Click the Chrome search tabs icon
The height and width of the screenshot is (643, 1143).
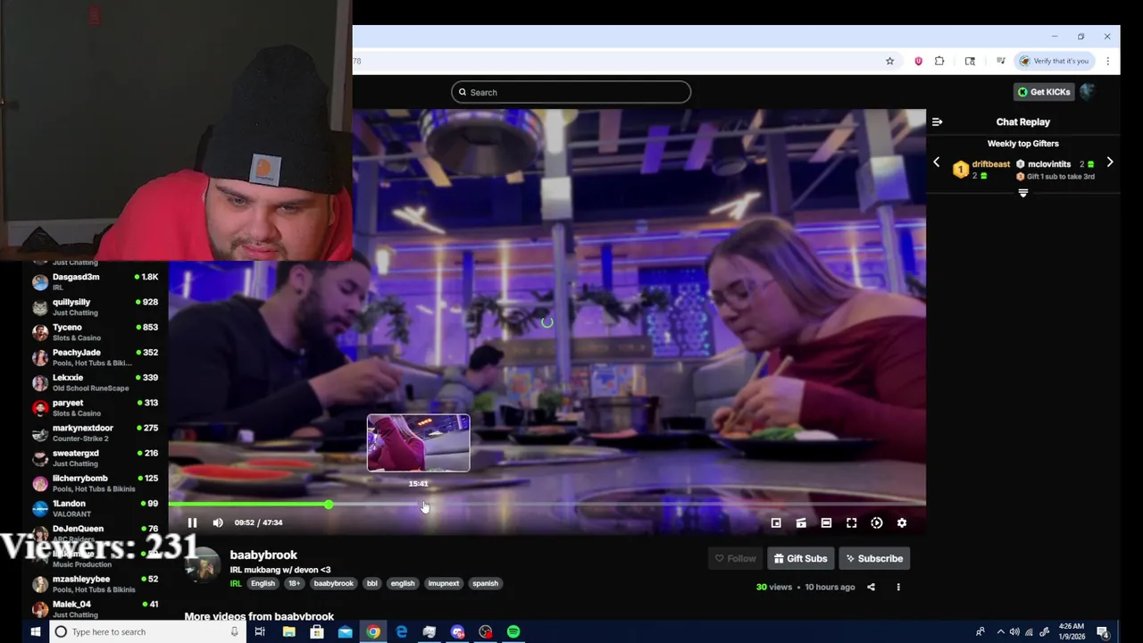(970, 61)
